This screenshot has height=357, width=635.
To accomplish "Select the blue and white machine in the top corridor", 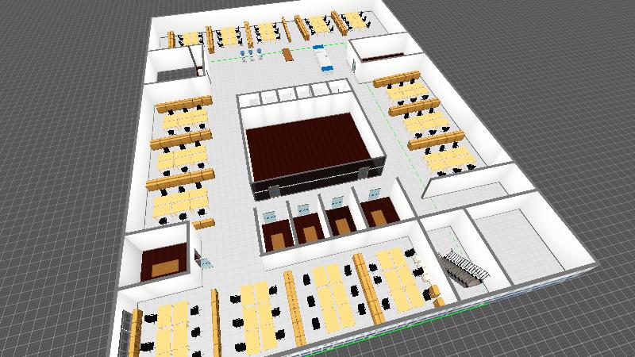I will [x=322, y=59].
